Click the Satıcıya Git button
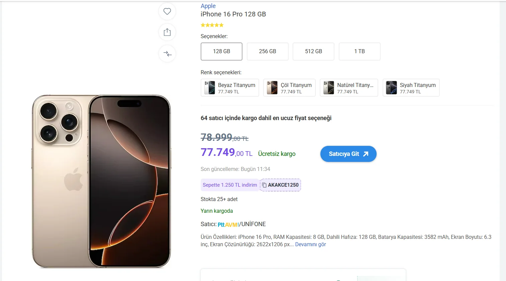 tap(348, 154)
